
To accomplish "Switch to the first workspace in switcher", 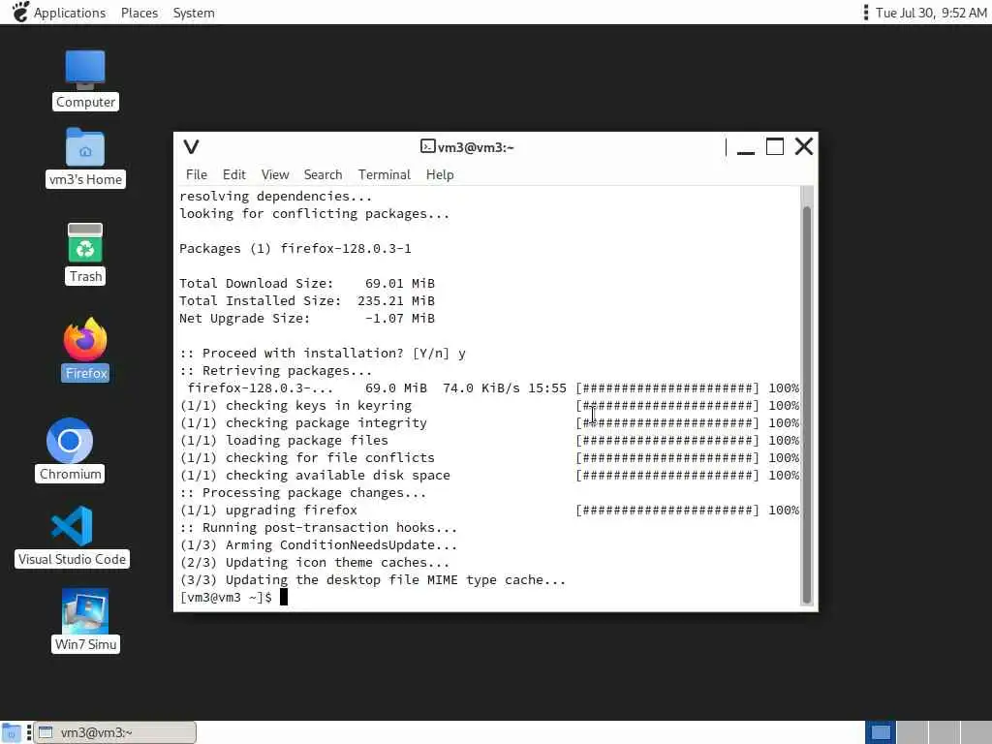I will (x=881, y=732).
